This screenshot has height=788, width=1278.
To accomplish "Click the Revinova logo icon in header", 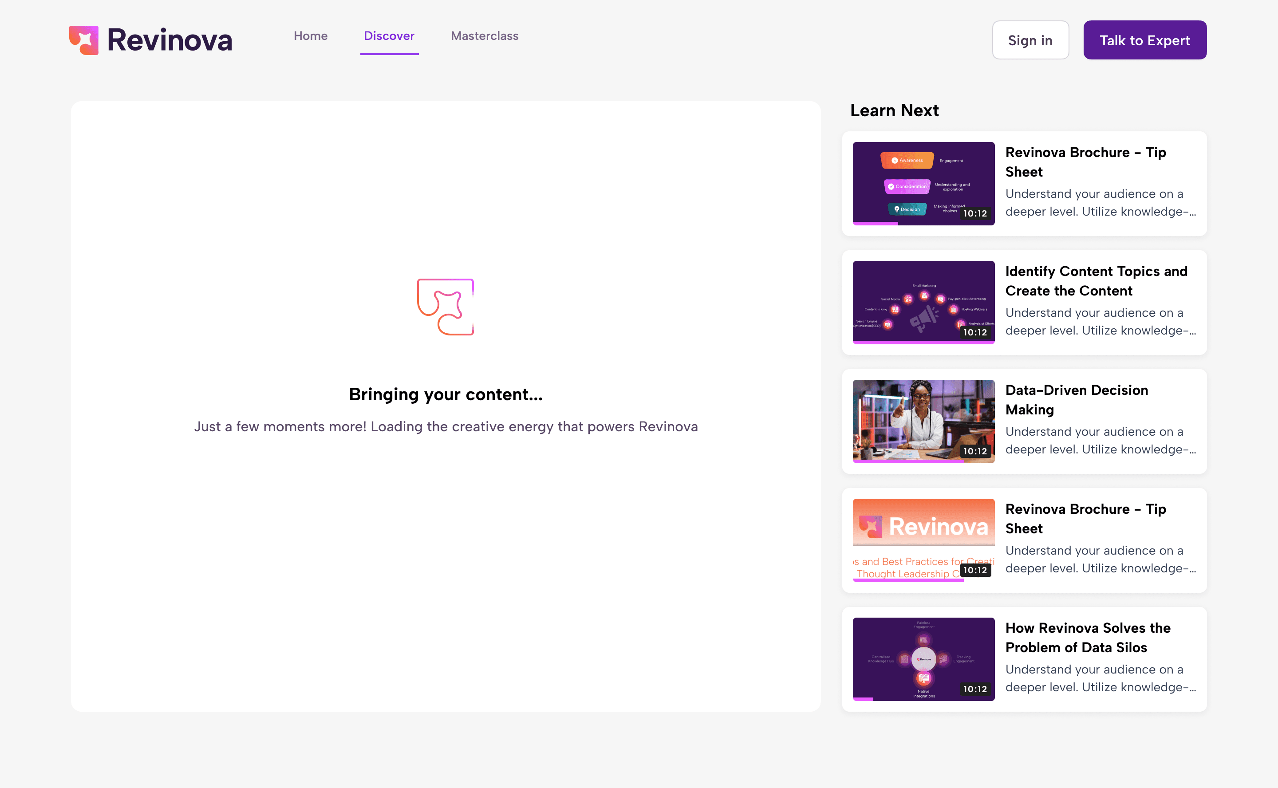I will (x=83, y=40).
